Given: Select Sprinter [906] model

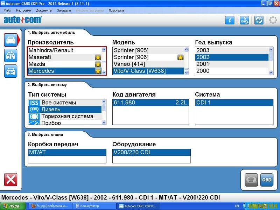Looking at the screenshot, I should point(148,57).
